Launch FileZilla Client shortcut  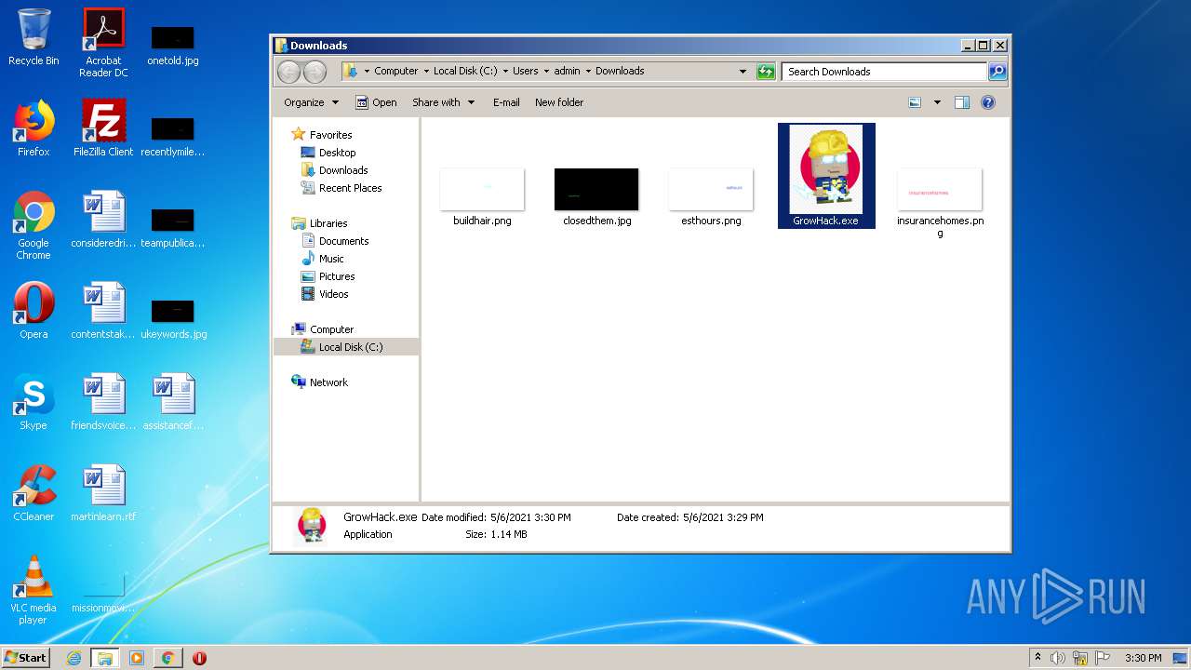(103, 128)
